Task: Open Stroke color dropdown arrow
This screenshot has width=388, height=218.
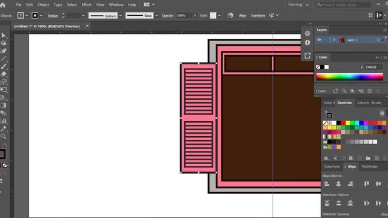Action: coord(41,16)
